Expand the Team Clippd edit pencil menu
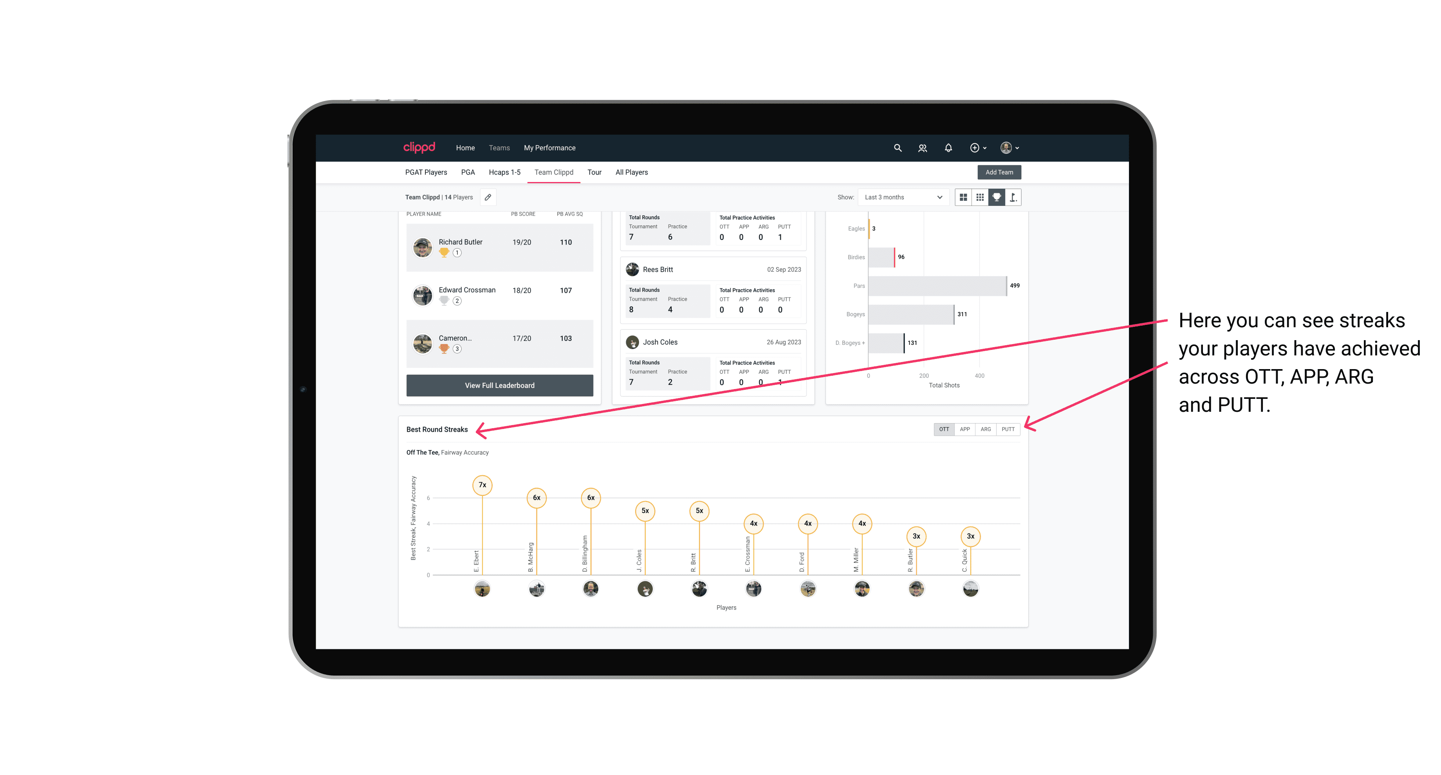The image size is (1441, 775). pos(487,198)
